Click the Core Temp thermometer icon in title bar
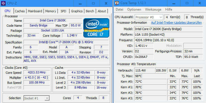The height and width of the screenshot is (103, 206). (117, 3)
